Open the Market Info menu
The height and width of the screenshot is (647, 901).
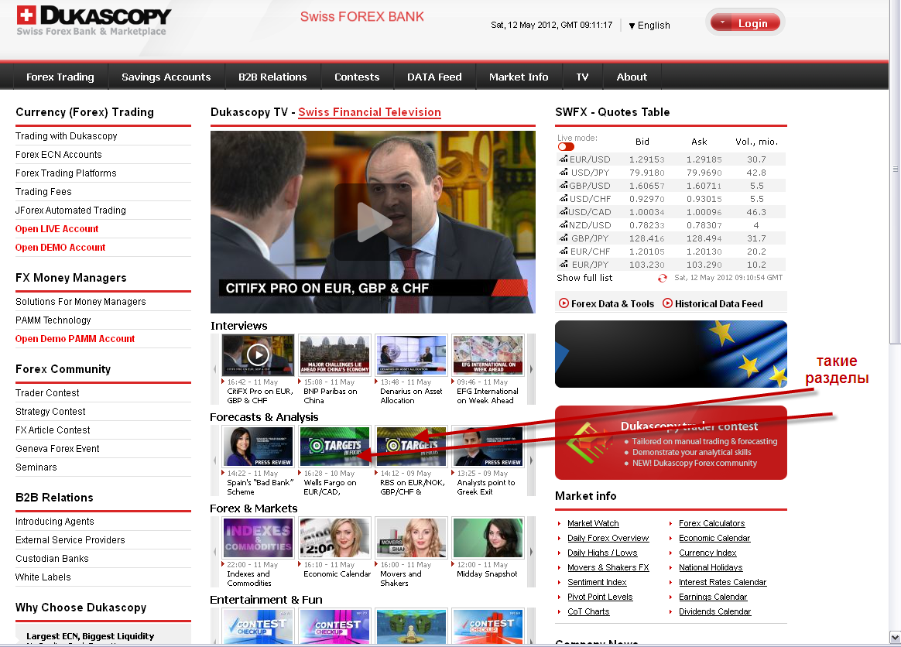pyautogui.click(x=519, y=77)
